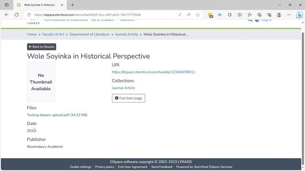
Task: Open the browser profile avatar
Action: click(x=279, y=15)
